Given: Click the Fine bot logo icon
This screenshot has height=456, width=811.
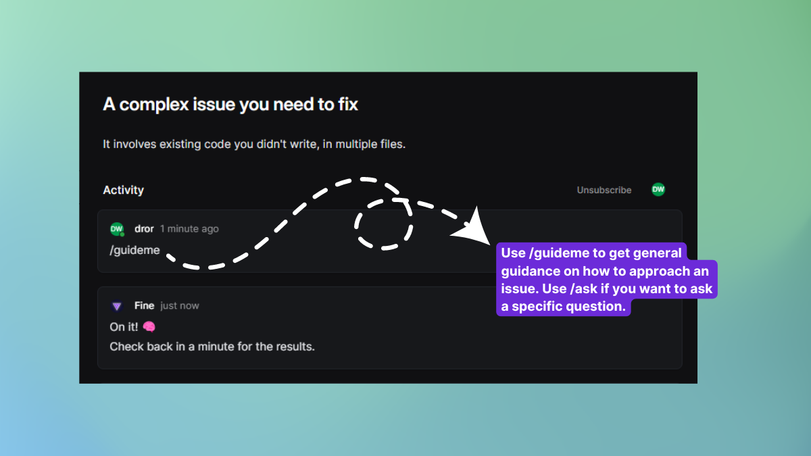Looking at the screenshot, I should pyautogui.click(x=117, y=306).
